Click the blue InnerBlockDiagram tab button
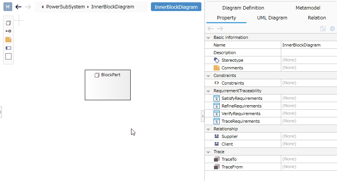This screenshot has width=337, height=181. (176, 7)
